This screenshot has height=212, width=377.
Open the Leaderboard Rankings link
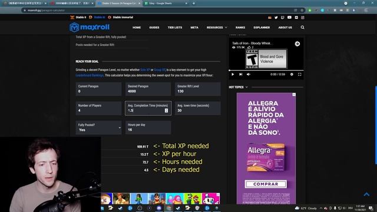pyautogui.click(x=90, y=75)
